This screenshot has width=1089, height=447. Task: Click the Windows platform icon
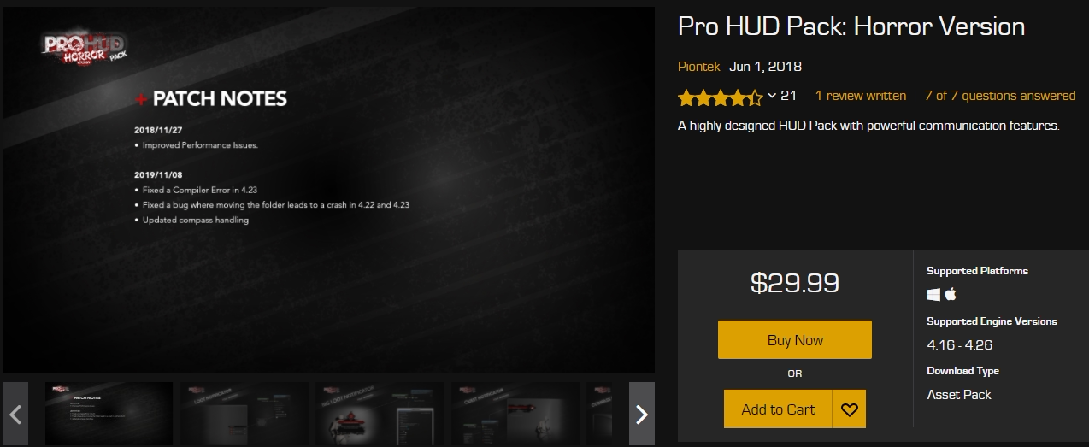pyautogui.click(x=933, y=294)
